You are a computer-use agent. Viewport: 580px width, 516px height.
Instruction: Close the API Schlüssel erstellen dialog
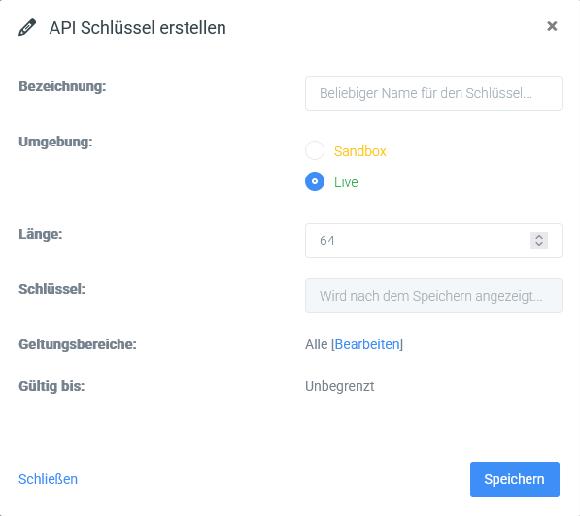(552, 26)
